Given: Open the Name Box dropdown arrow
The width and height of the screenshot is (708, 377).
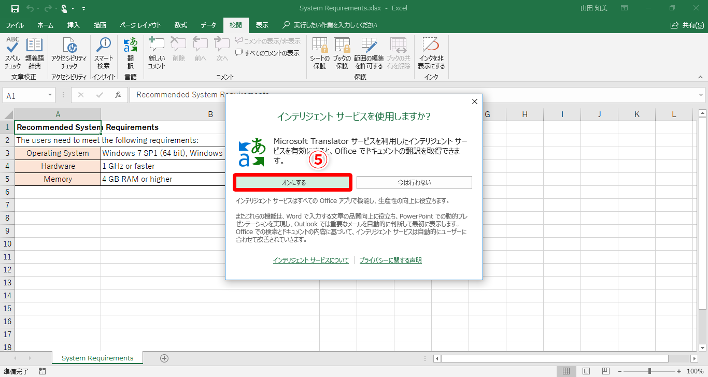Looking at the screenshot, I should click(50, 95).
